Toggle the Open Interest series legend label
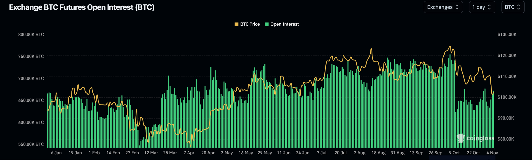The image size is (532, 160). [284, 24]
